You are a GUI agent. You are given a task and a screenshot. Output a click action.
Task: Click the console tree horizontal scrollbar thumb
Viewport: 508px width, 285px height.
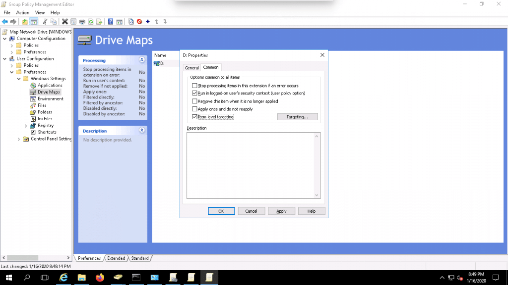tap(23, 258)
